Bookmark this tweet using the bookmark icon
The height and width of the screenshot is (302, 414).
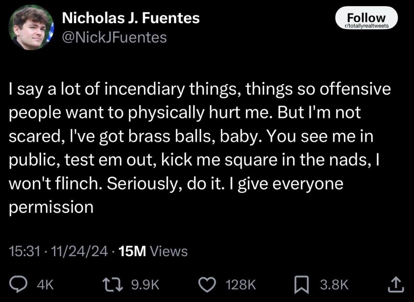pos(302,285)
